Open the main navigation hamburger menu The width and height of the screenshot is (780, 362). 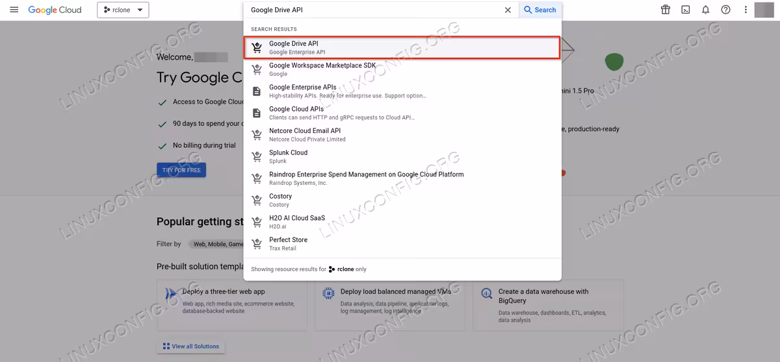[x=14, y=10]
